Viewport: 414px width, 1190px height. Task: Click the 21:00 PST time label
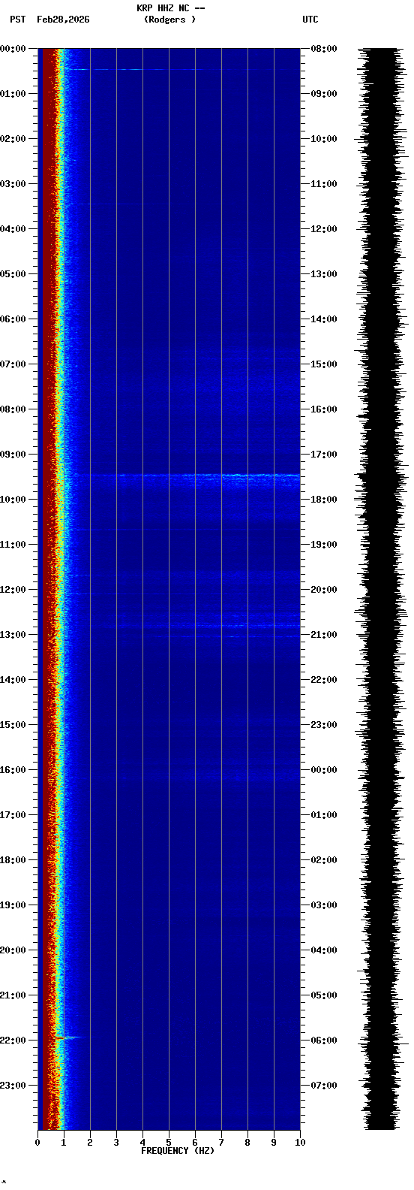tap(13, 995)
